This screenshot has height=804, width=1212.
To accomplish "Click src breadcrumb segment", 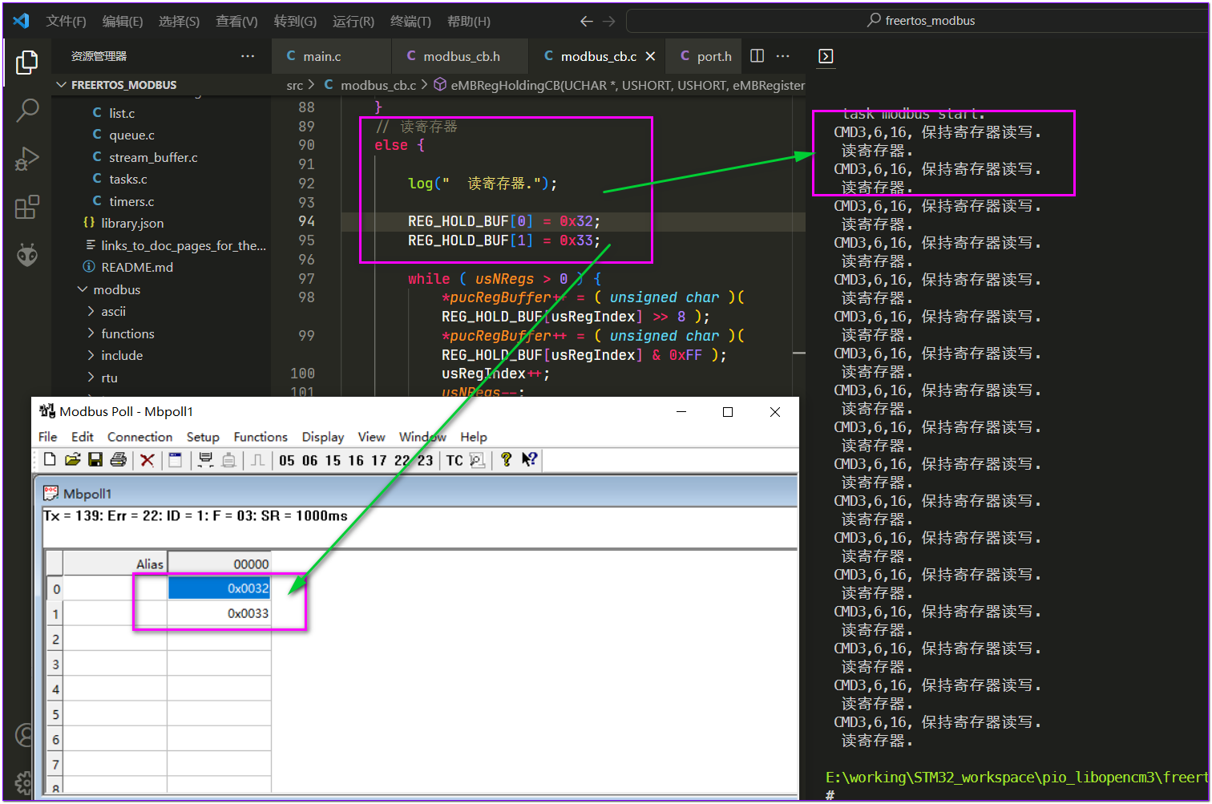I will click(295, 85).
